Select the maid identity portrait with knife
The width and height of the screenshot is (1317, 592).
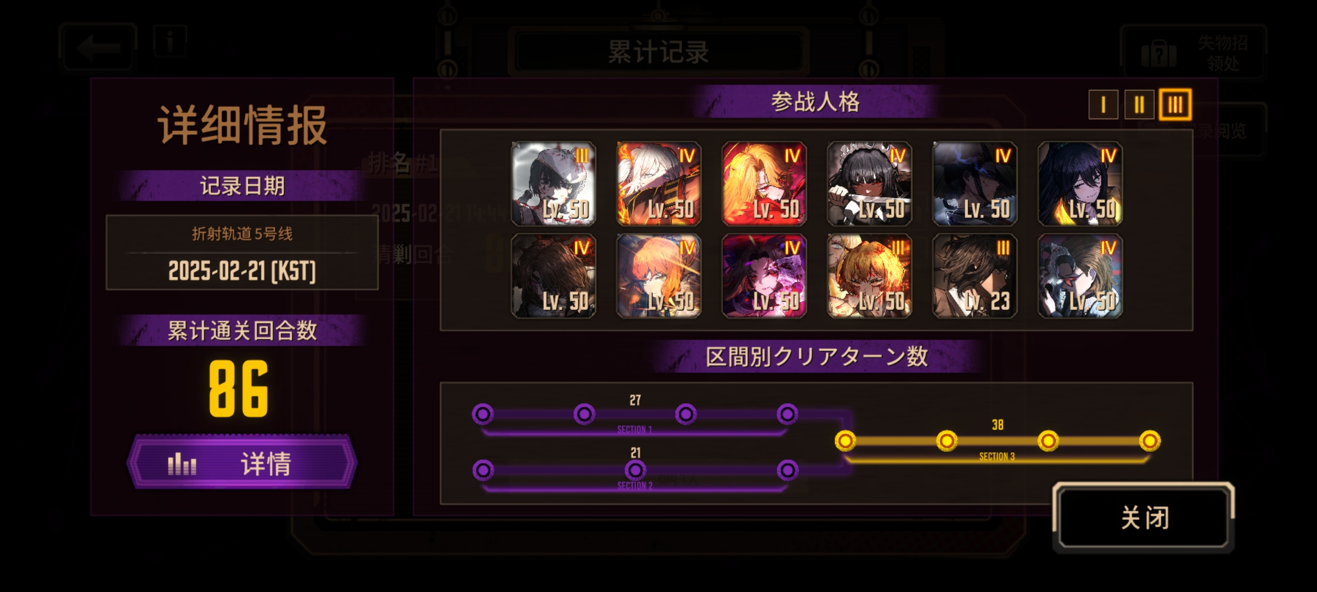(x=869, y=184)
